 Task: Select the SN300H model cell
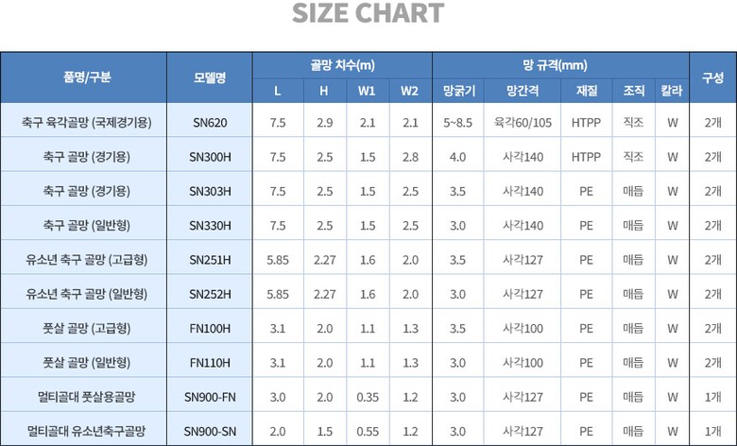[x=209, y=157]
